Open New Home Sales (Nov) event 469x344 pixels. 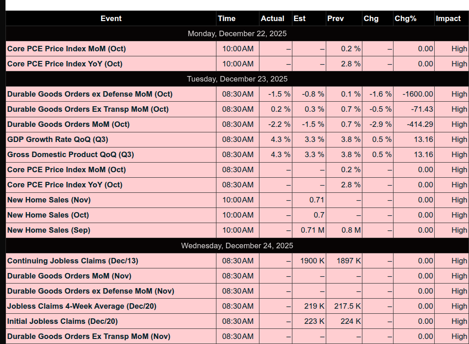[49, 200]
